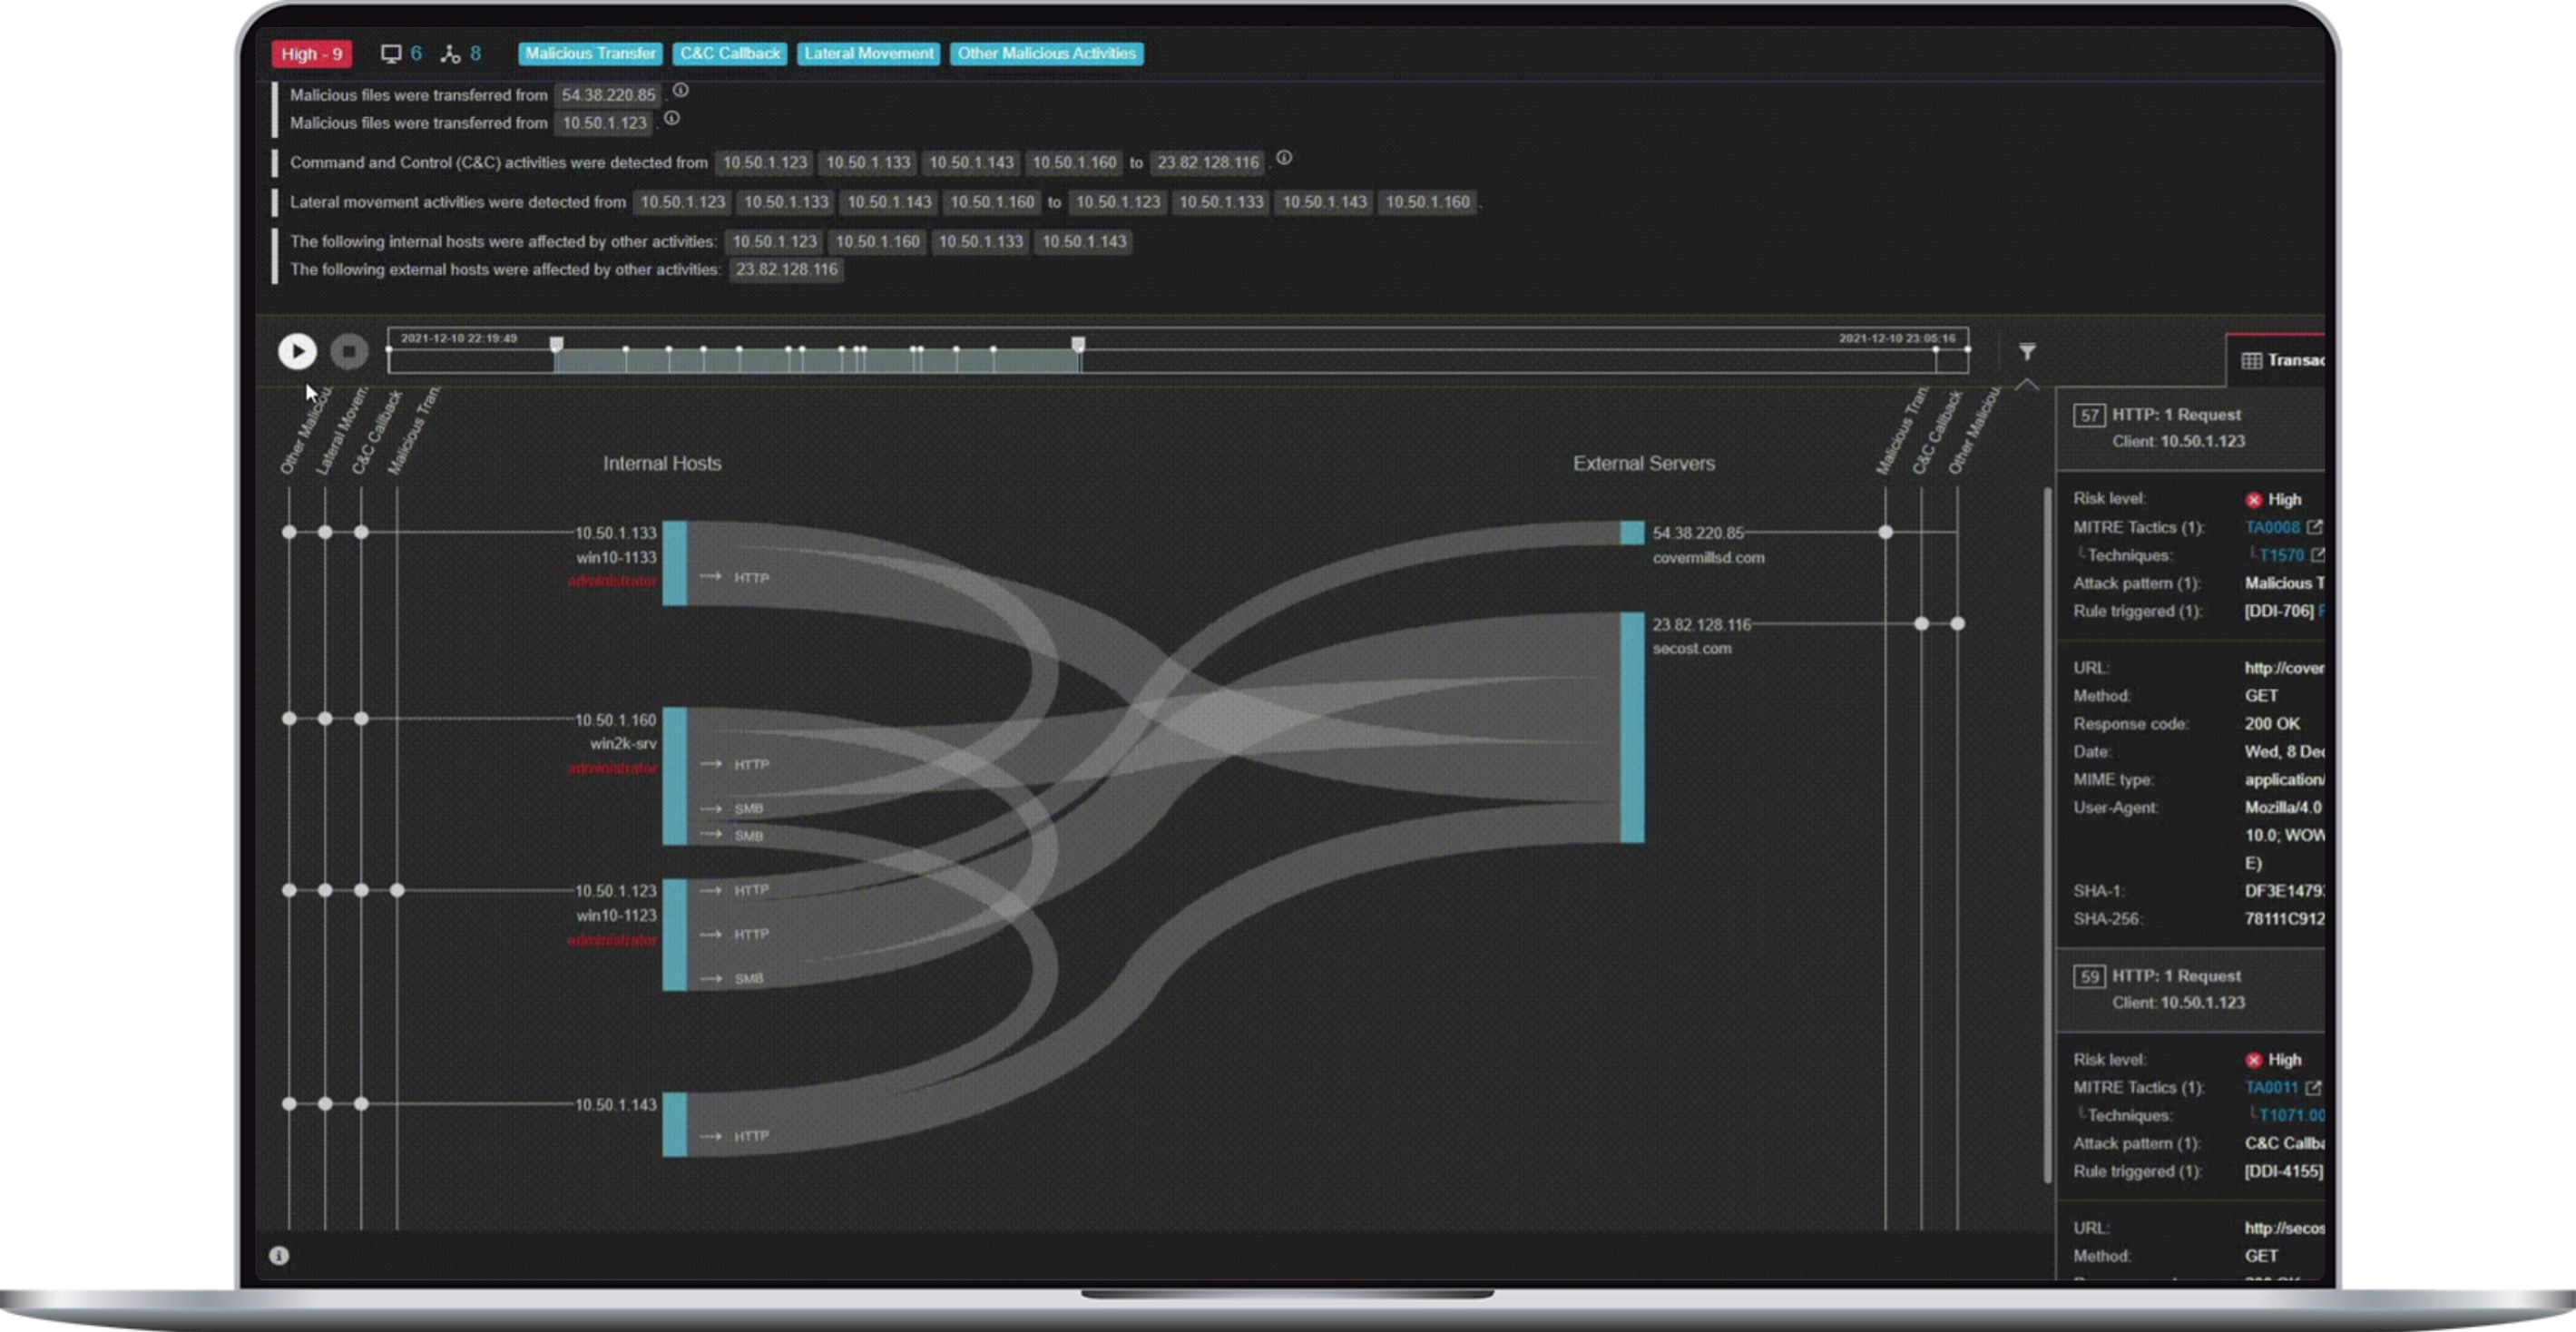The height and width of the screenshot is (1332, 2576).
Task: Click the Lateral Movement activity tag
Action: coord(867,53)
